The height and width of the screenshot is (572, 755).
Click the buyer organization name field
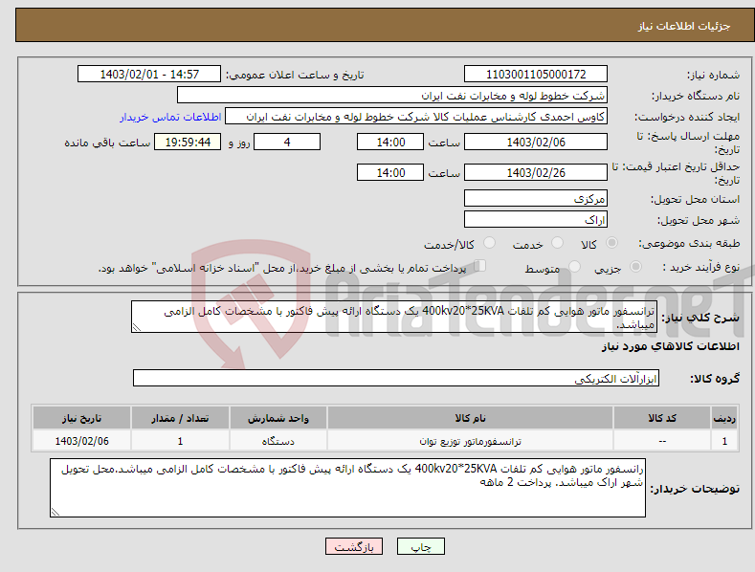coord(392,96)
